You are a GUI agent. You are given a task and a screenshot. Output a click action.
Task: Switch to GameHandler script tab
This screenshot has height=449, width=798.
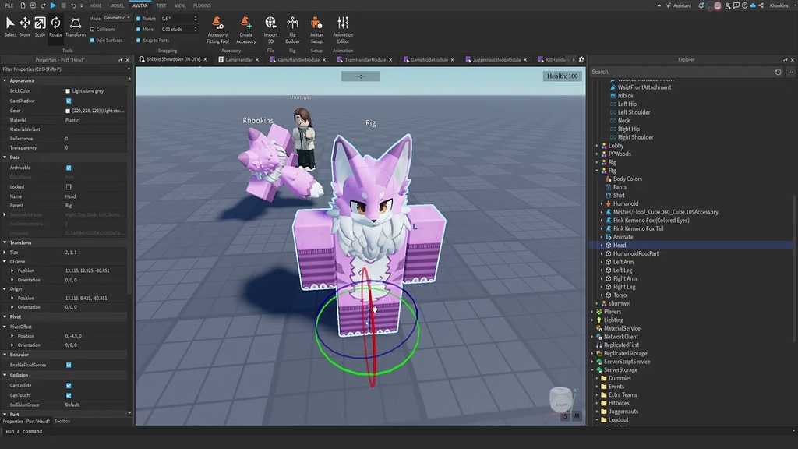(x=238, y=59)
